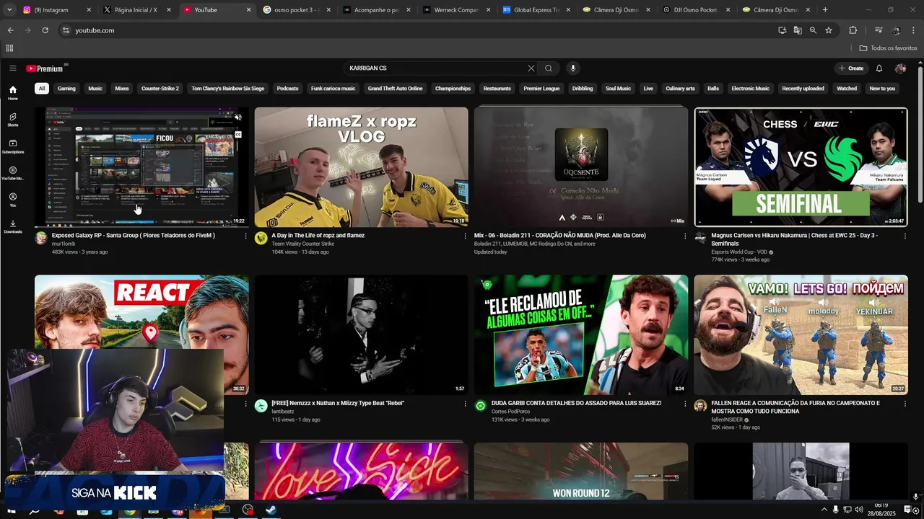The image size is (924, 519).
Task: Toggle captions on the Exposed Galaxy preview
Action: coord(238,134)
